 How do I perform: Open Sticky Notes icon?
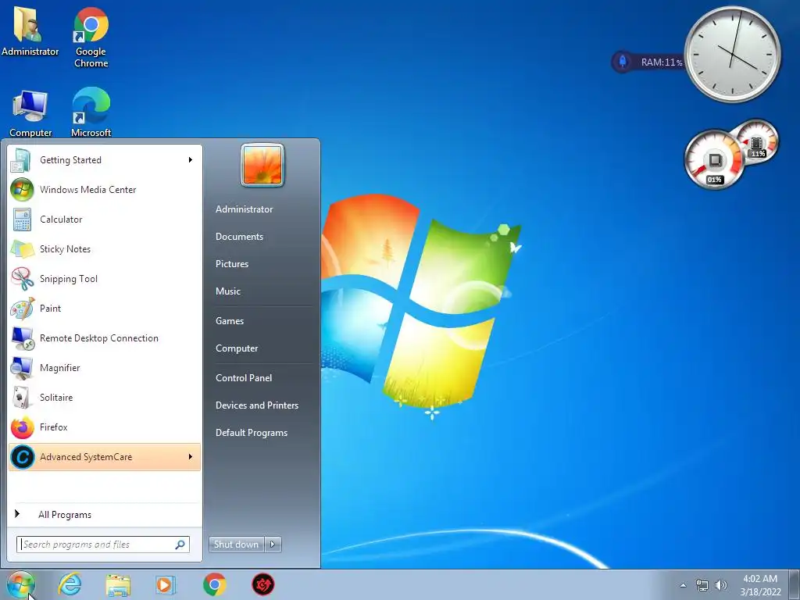click(x=22, y=249)
